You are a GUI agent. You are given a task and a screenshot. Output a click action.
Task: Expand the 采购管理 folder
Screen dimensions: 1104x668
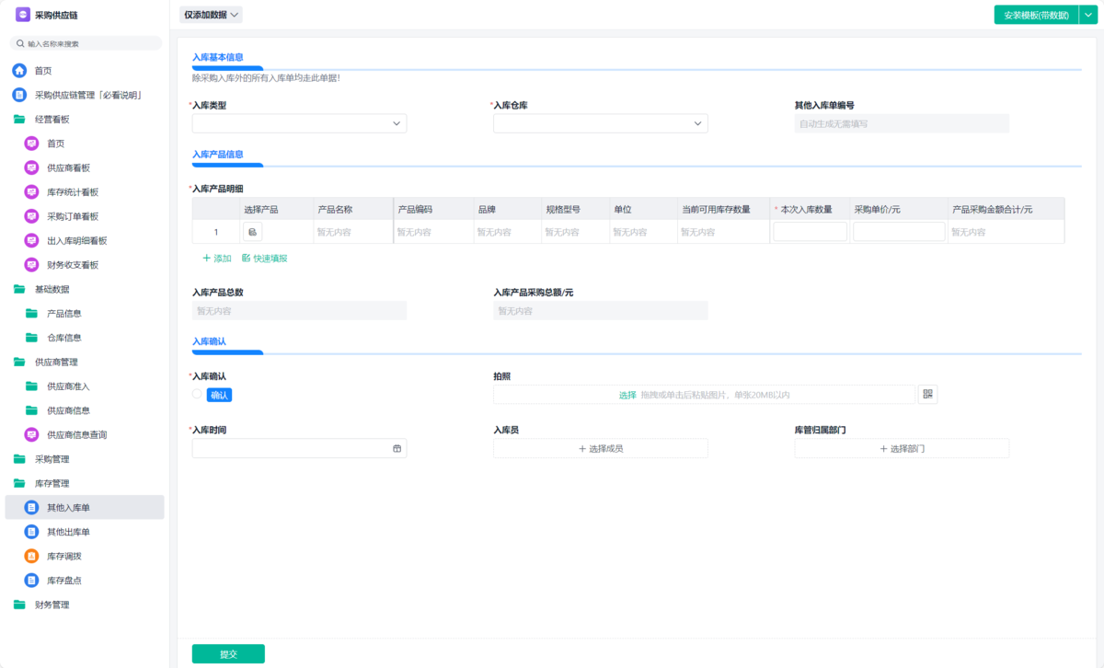click(x=52, y=459)
